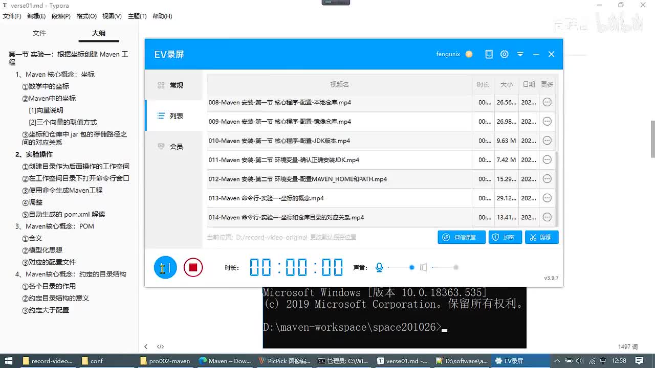
Task: Open more options for 010-Maven video
Action: tap(547, 141)
